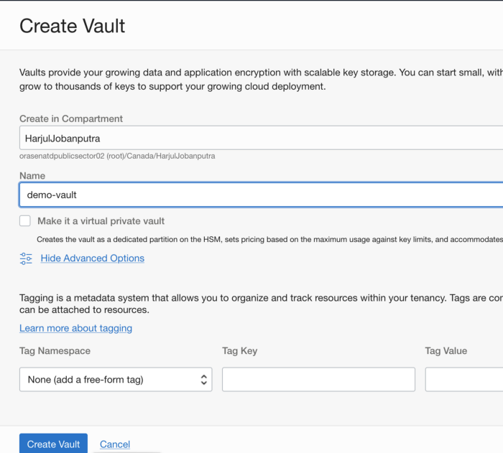Click the compartment path text below selector
The width and height of the screenshot is (503, 453).
pyautogui.click(x=117, y=156)
